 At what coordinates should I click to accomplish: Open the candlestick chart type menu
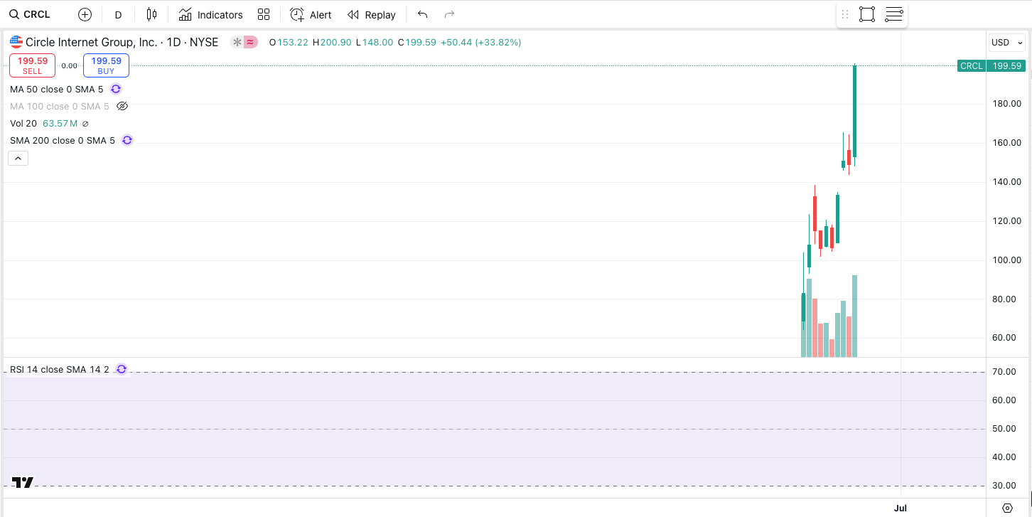pos(151,14)
